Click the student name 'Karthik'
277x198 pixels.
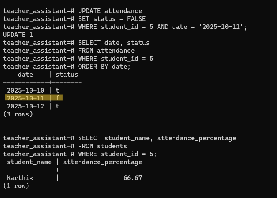(x=20, y=178)
